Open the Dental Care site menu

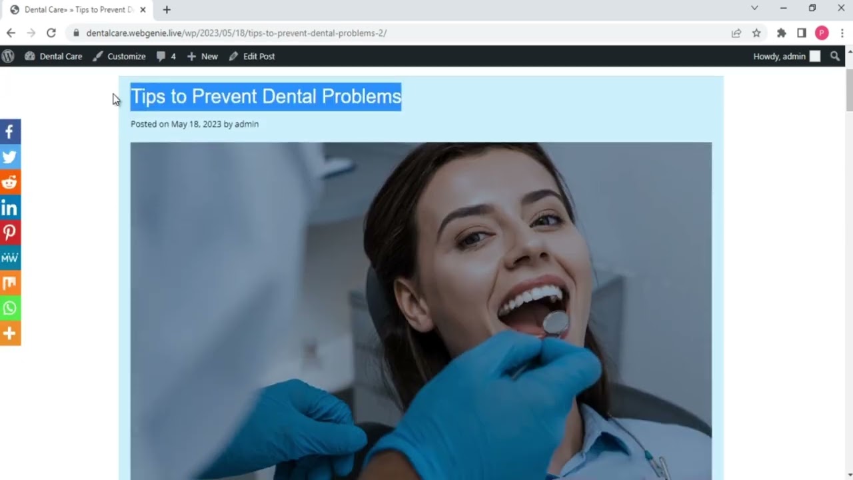53,57
